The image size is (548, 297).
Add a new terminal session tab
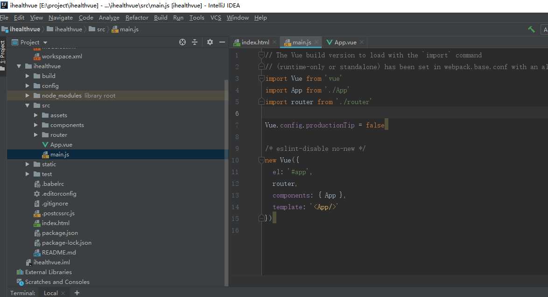(77, 293)
